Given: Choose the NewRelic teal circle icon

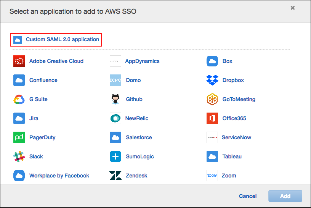Looking at the screenshot, I should point(115,118).
